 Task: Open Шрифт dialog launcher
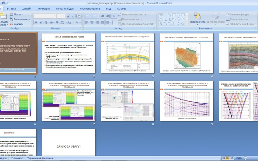pyautogui.click(x=80, y=28)
